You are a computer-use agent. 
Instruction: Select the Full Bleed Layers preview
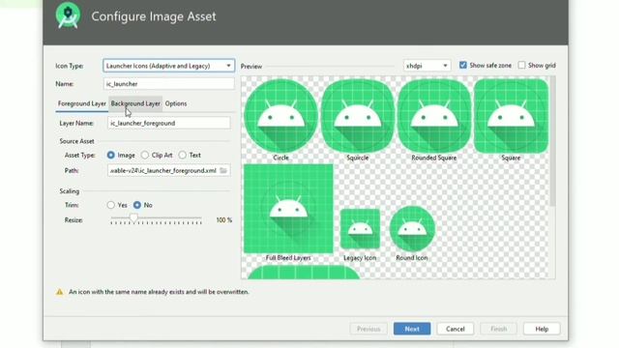coord(288,209)
